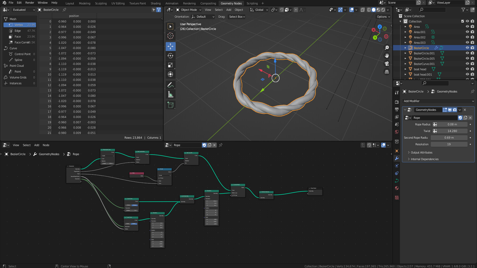Switch viewport to wireframe shading mode
The image size is (477, 268).
pos(369,10)
